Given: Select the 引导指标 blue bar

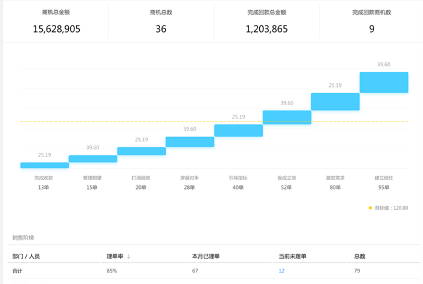Looking at the screenshot, I should tap(238, 131).
